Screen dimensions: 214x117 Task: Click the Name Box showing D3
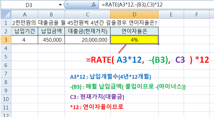tap(29, 5)
